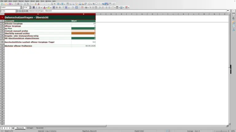Image resolution: width=236 pixels, height=132 pixels.
Task: Toggle Underline formatting
Action: coord(39,7)
